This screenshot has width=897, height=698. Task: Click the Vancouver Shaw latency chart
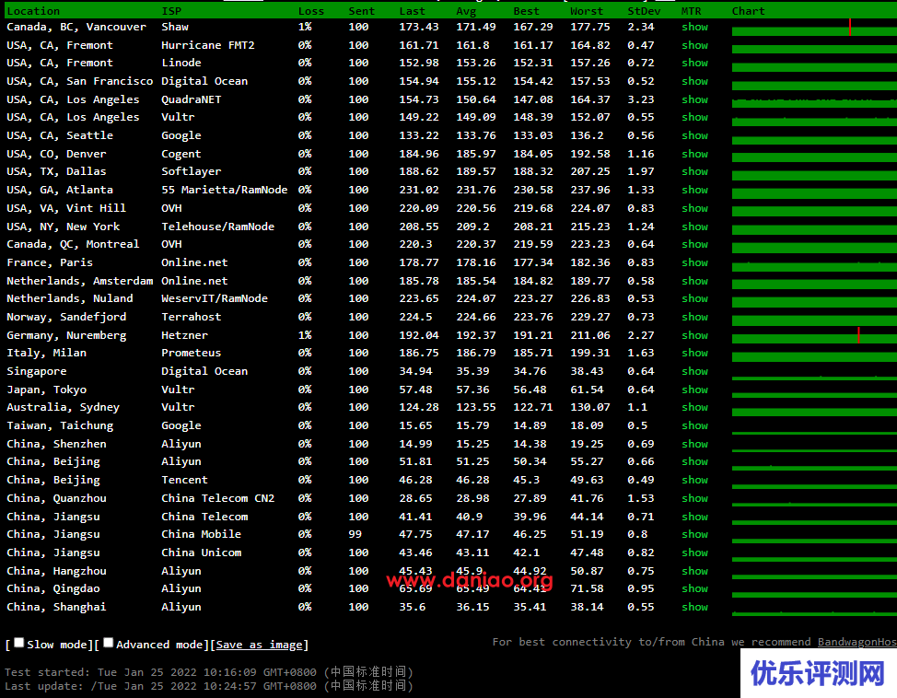click(x=815, y=28)
